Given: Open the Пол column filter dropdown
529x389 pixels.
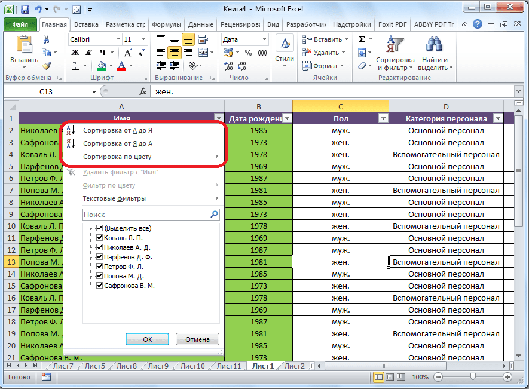Looking at the screenshot, I should tap(383, 119).
